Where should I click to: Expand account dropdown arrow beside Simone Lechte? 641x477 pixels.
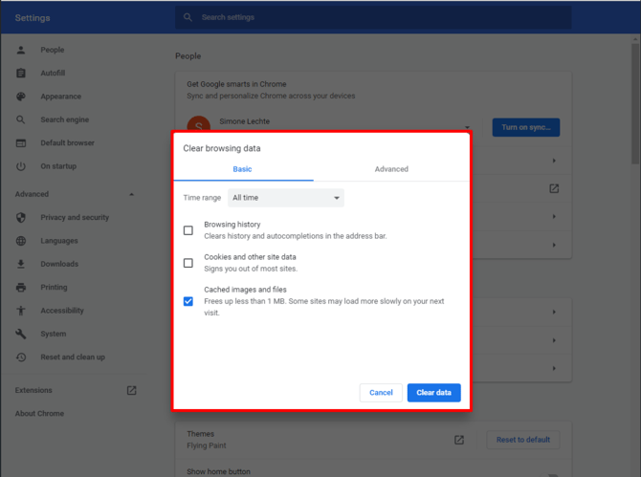pyautogui.click(x=467, y=127)
